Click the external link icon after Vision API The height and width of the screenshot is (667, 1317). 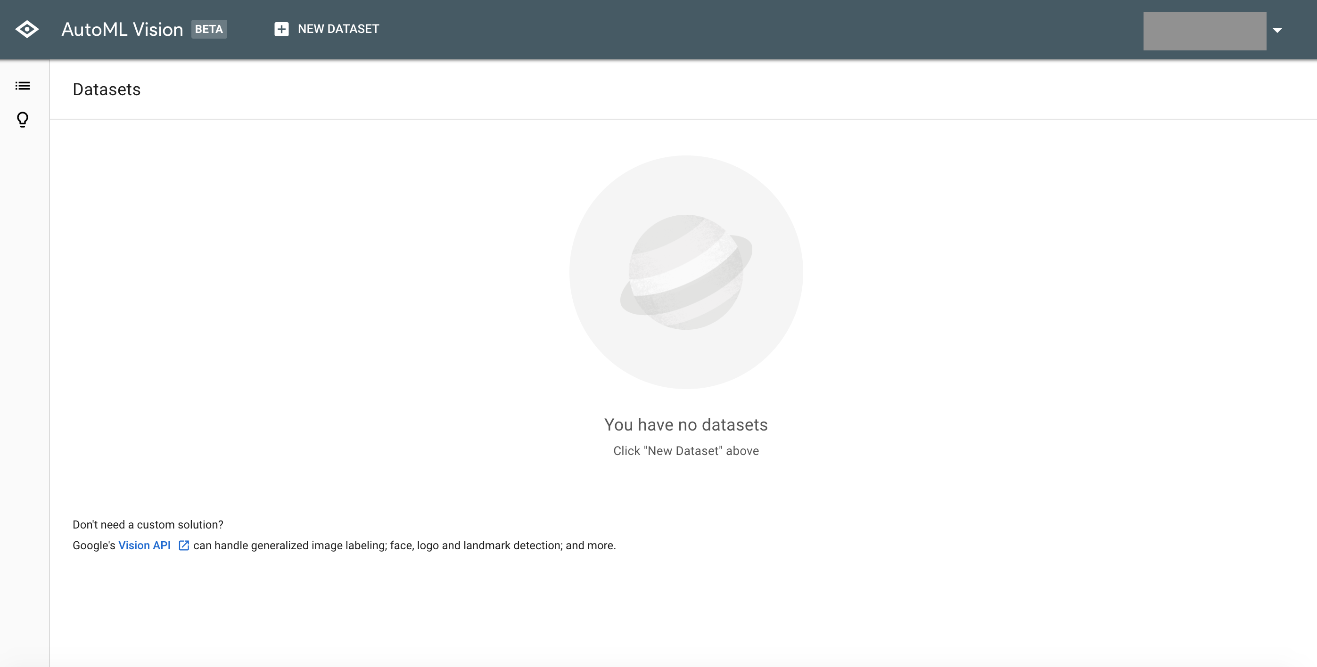(183, 545)
